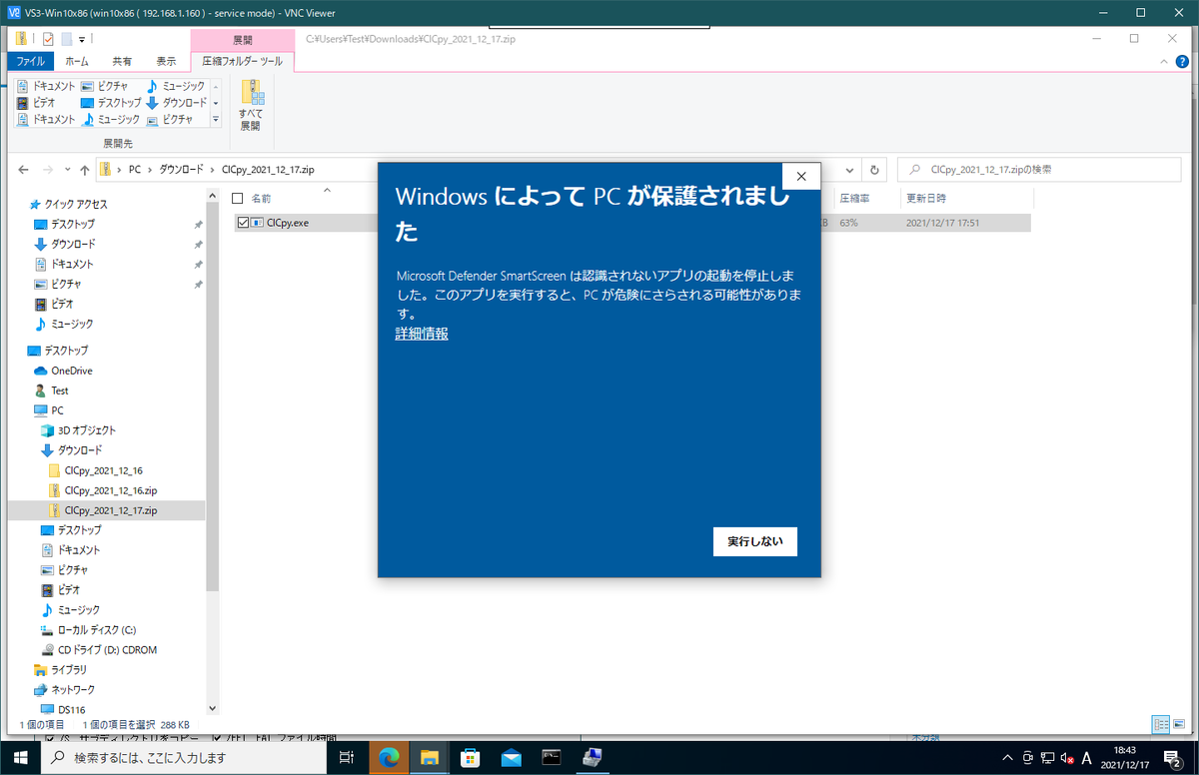Switch to Details view icon in status bar

pyautogui.click(x=1161, y=724)
